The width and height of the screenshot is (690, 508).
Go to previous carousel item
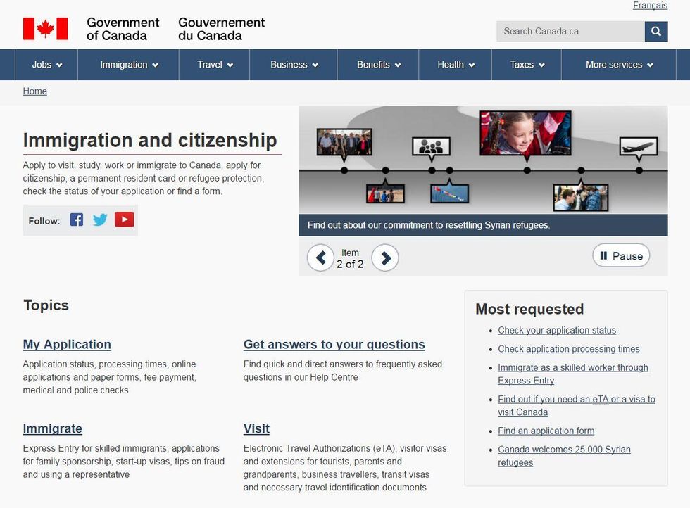320,258
